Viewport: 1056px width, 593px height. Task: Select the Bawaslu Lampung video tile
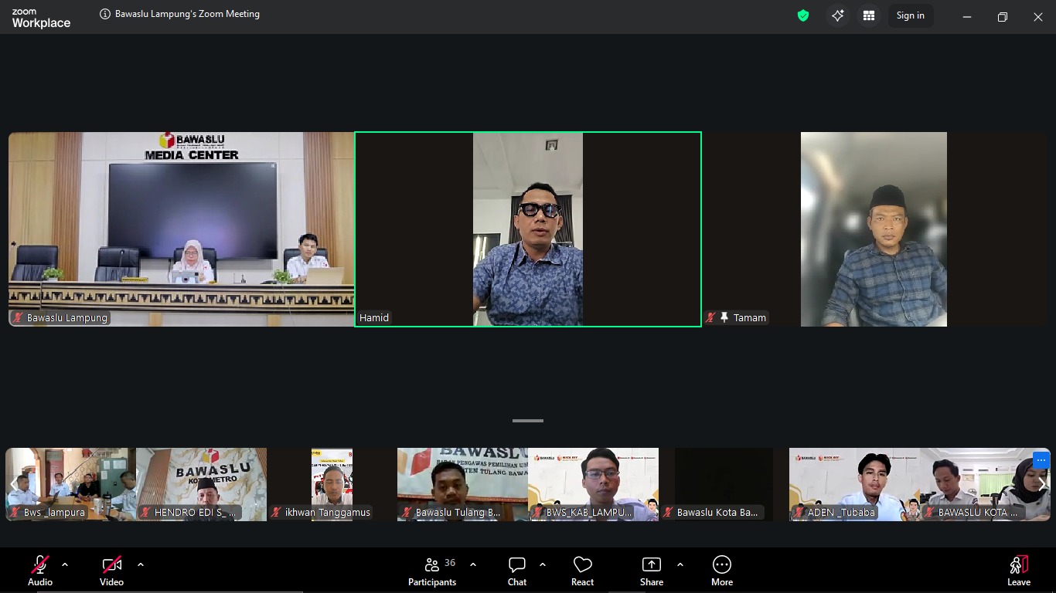[x=181, y=229]
